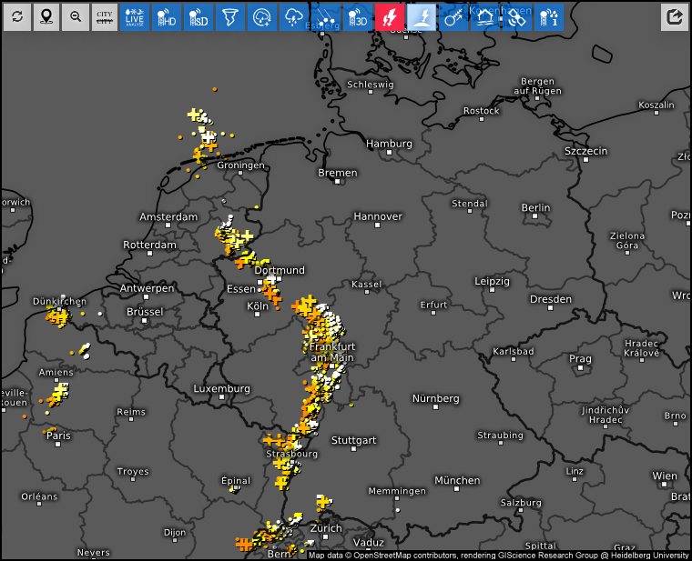692x561 pixels.
Task: Click the Dortmund city label
Action: [x=280, y=270]
